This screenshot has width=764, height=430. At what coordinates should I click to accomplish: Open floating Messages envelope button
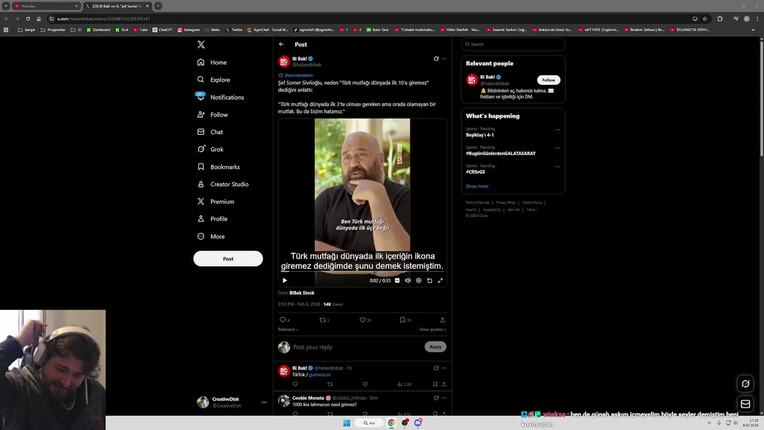[745, 404]
